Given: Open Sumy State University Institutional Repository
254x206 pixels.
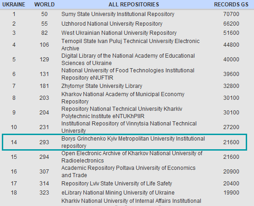Looking at the screenshot, I should 118,14.
